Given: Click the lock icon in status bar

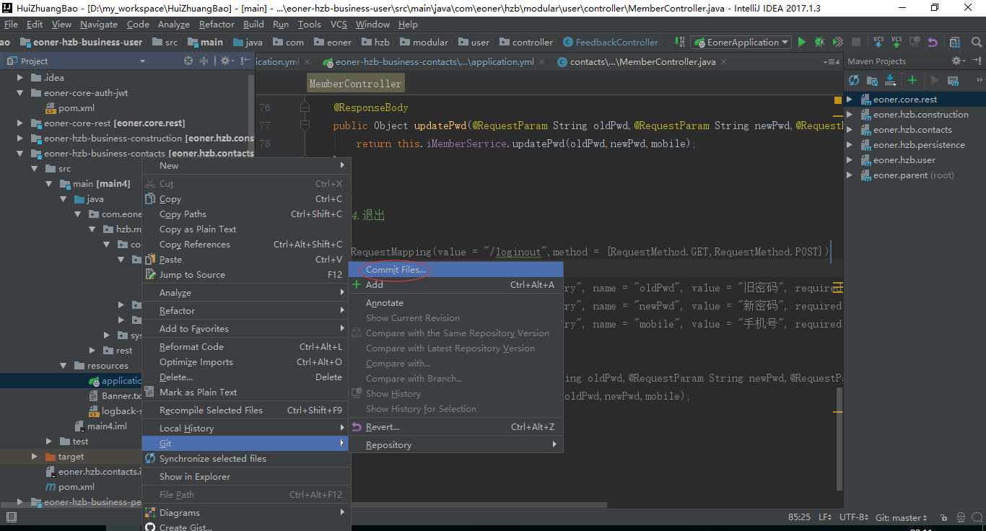Looking at the screenshot, I should point(943,517).
